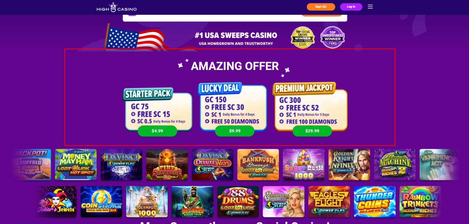Open the hamburger menu icon
469x224 pixels.
click(x=370, y=7)
